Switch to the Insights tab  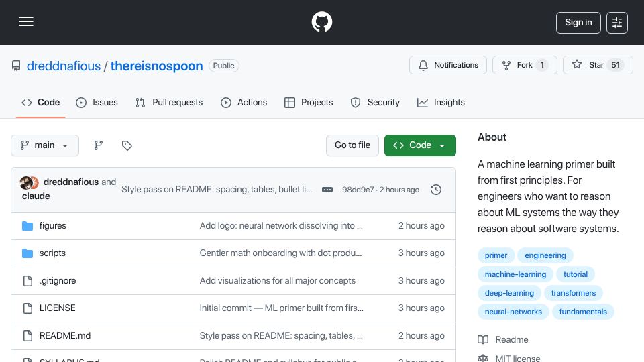pyautogui.click(x=441, y=102)
